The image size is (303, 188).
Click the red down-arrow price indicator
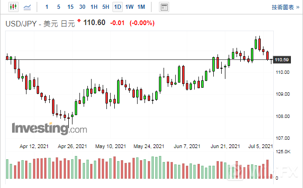click(79, 21)
